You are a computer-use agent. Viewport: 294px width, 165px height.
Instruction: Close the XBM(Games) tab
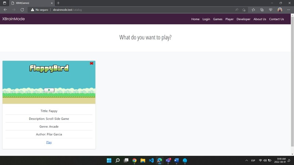[x=52, y=3]
